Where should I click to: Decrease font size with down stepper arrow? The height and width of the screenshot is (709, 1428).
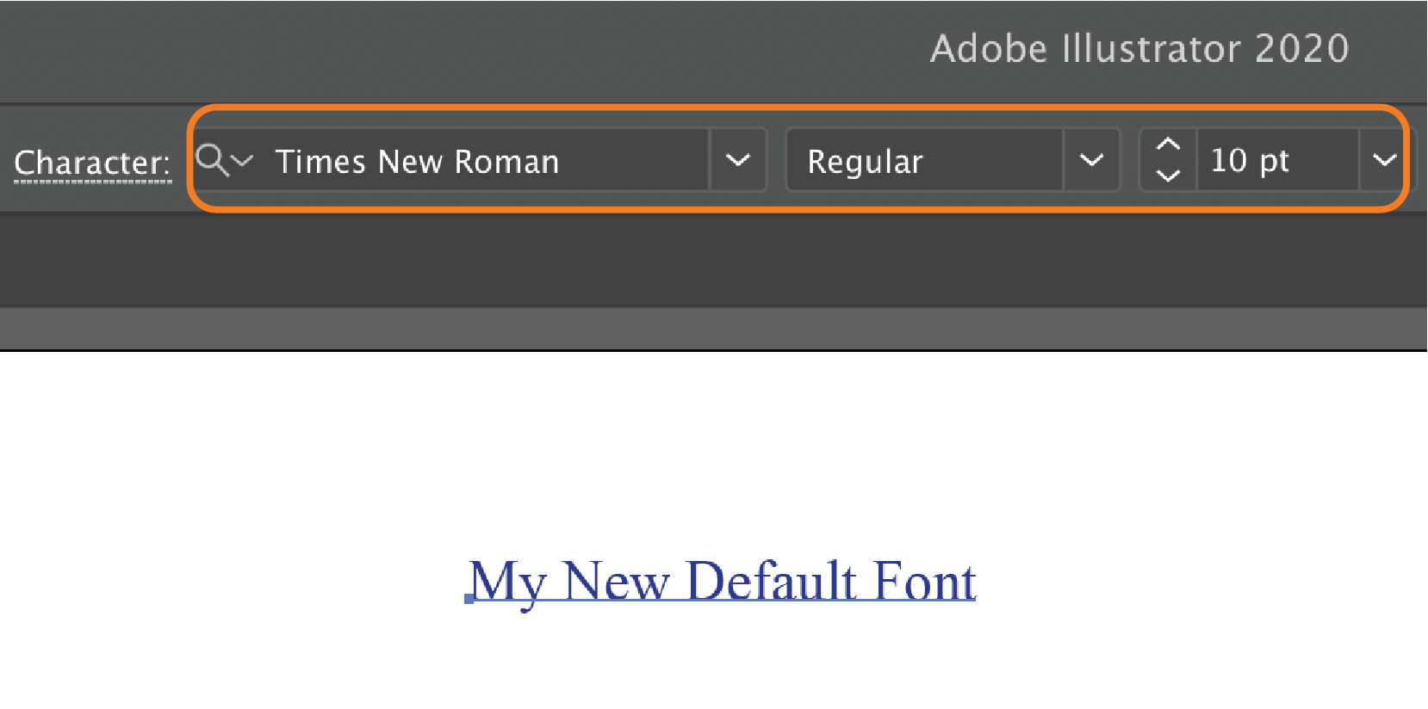[1168, 176]
